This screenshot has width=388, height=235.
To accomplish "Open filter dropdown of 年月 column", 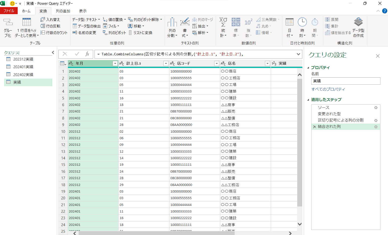I will point(115,63).
